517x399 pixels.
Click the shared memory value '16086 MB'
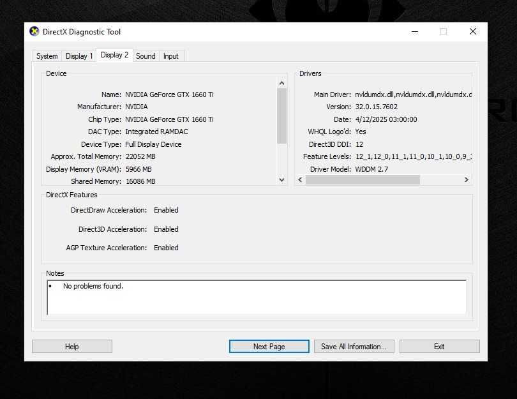(140, 181)
